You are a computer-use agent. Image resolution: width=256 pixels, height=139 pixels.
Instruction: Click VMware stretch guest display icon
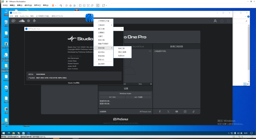103,5
